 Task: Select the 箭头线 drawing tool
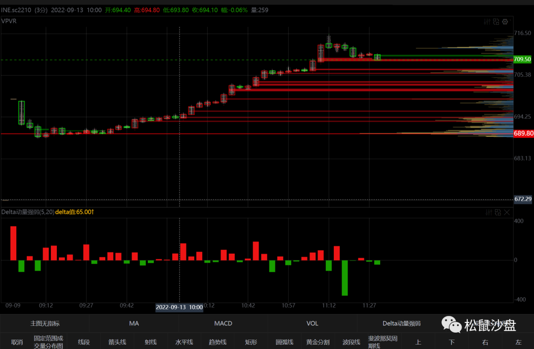coord(117,342)
